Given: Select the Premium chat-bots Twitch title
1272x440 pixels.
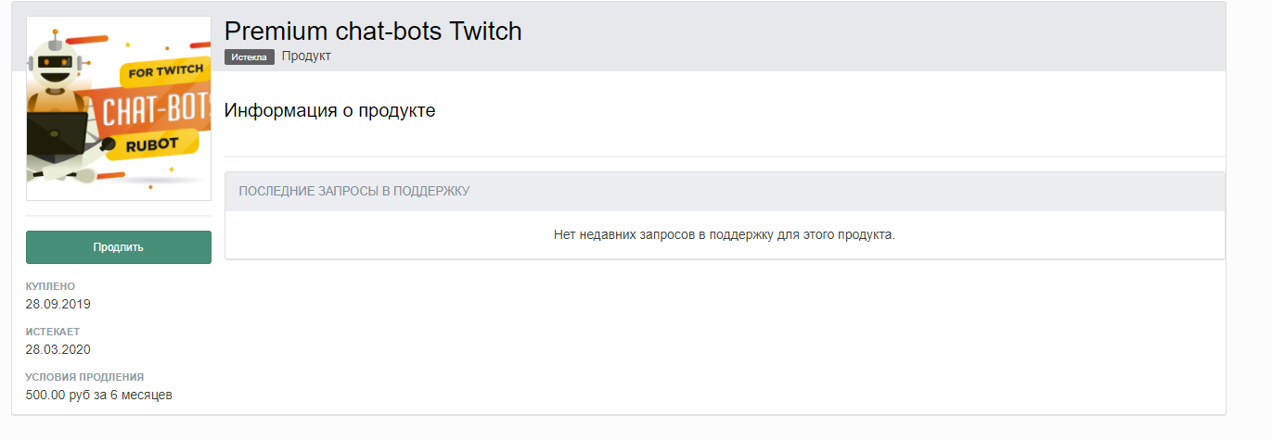Looking at the screenshot, I should point(373,31).
